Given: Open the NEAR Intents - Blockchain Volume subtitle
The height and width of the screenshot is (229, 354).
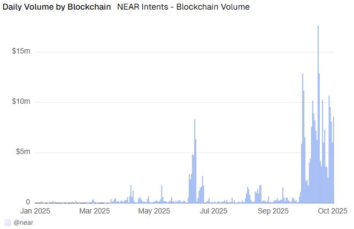Looking at the screenshot, I should click(183, 7).
